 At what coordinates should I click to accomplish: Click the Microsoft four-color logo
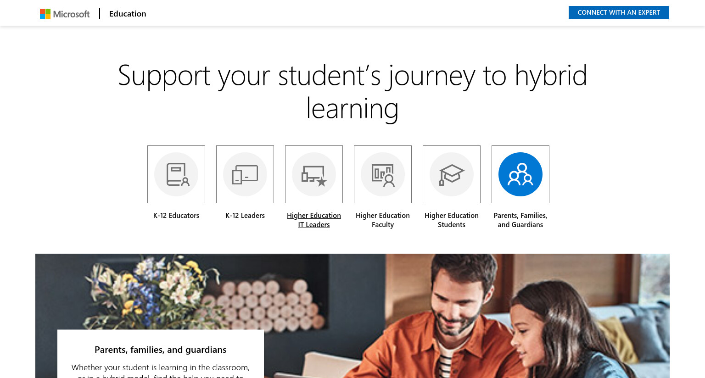[45, 14]
